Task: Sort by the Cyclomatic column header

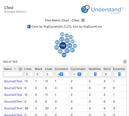Action: coord(78,69)
